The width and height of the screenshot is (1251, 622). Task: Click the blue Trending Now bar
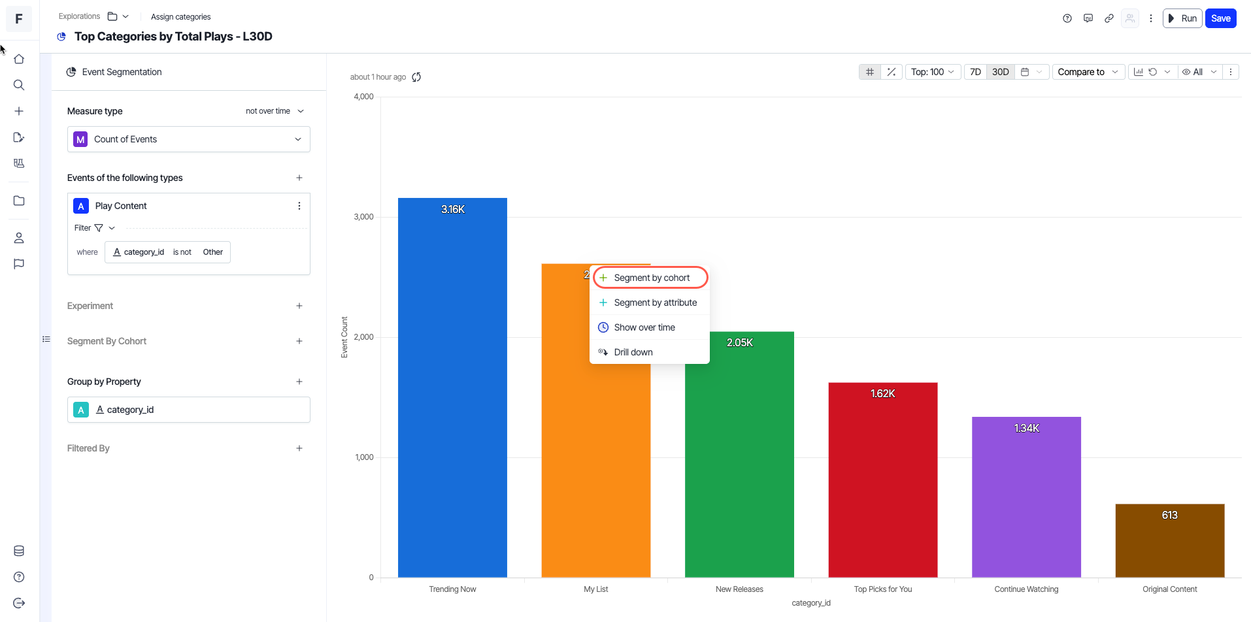click(452, 392)
